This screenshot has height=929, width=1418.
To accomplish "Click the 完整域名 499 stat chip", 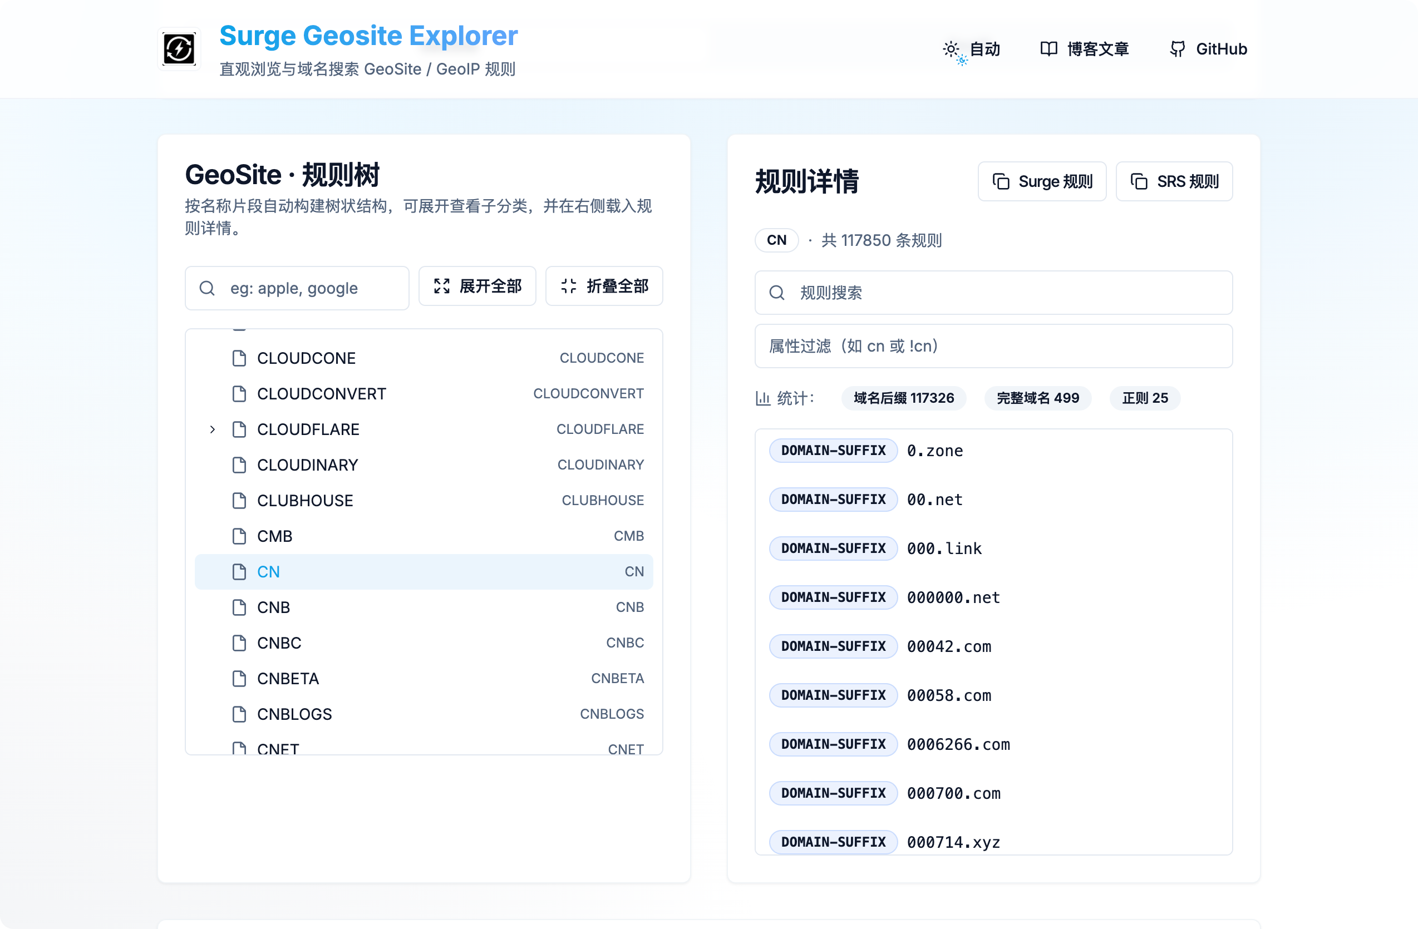I will click(1038, 398).
